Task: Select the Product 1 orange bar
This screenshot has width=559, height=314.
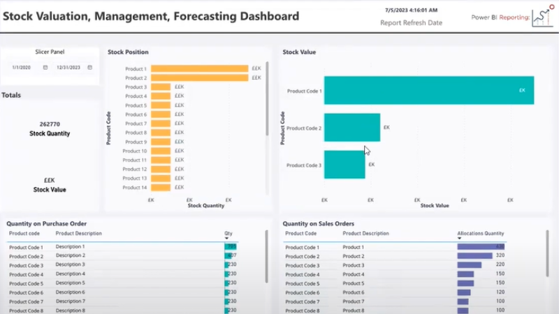Action: point(200,68)
